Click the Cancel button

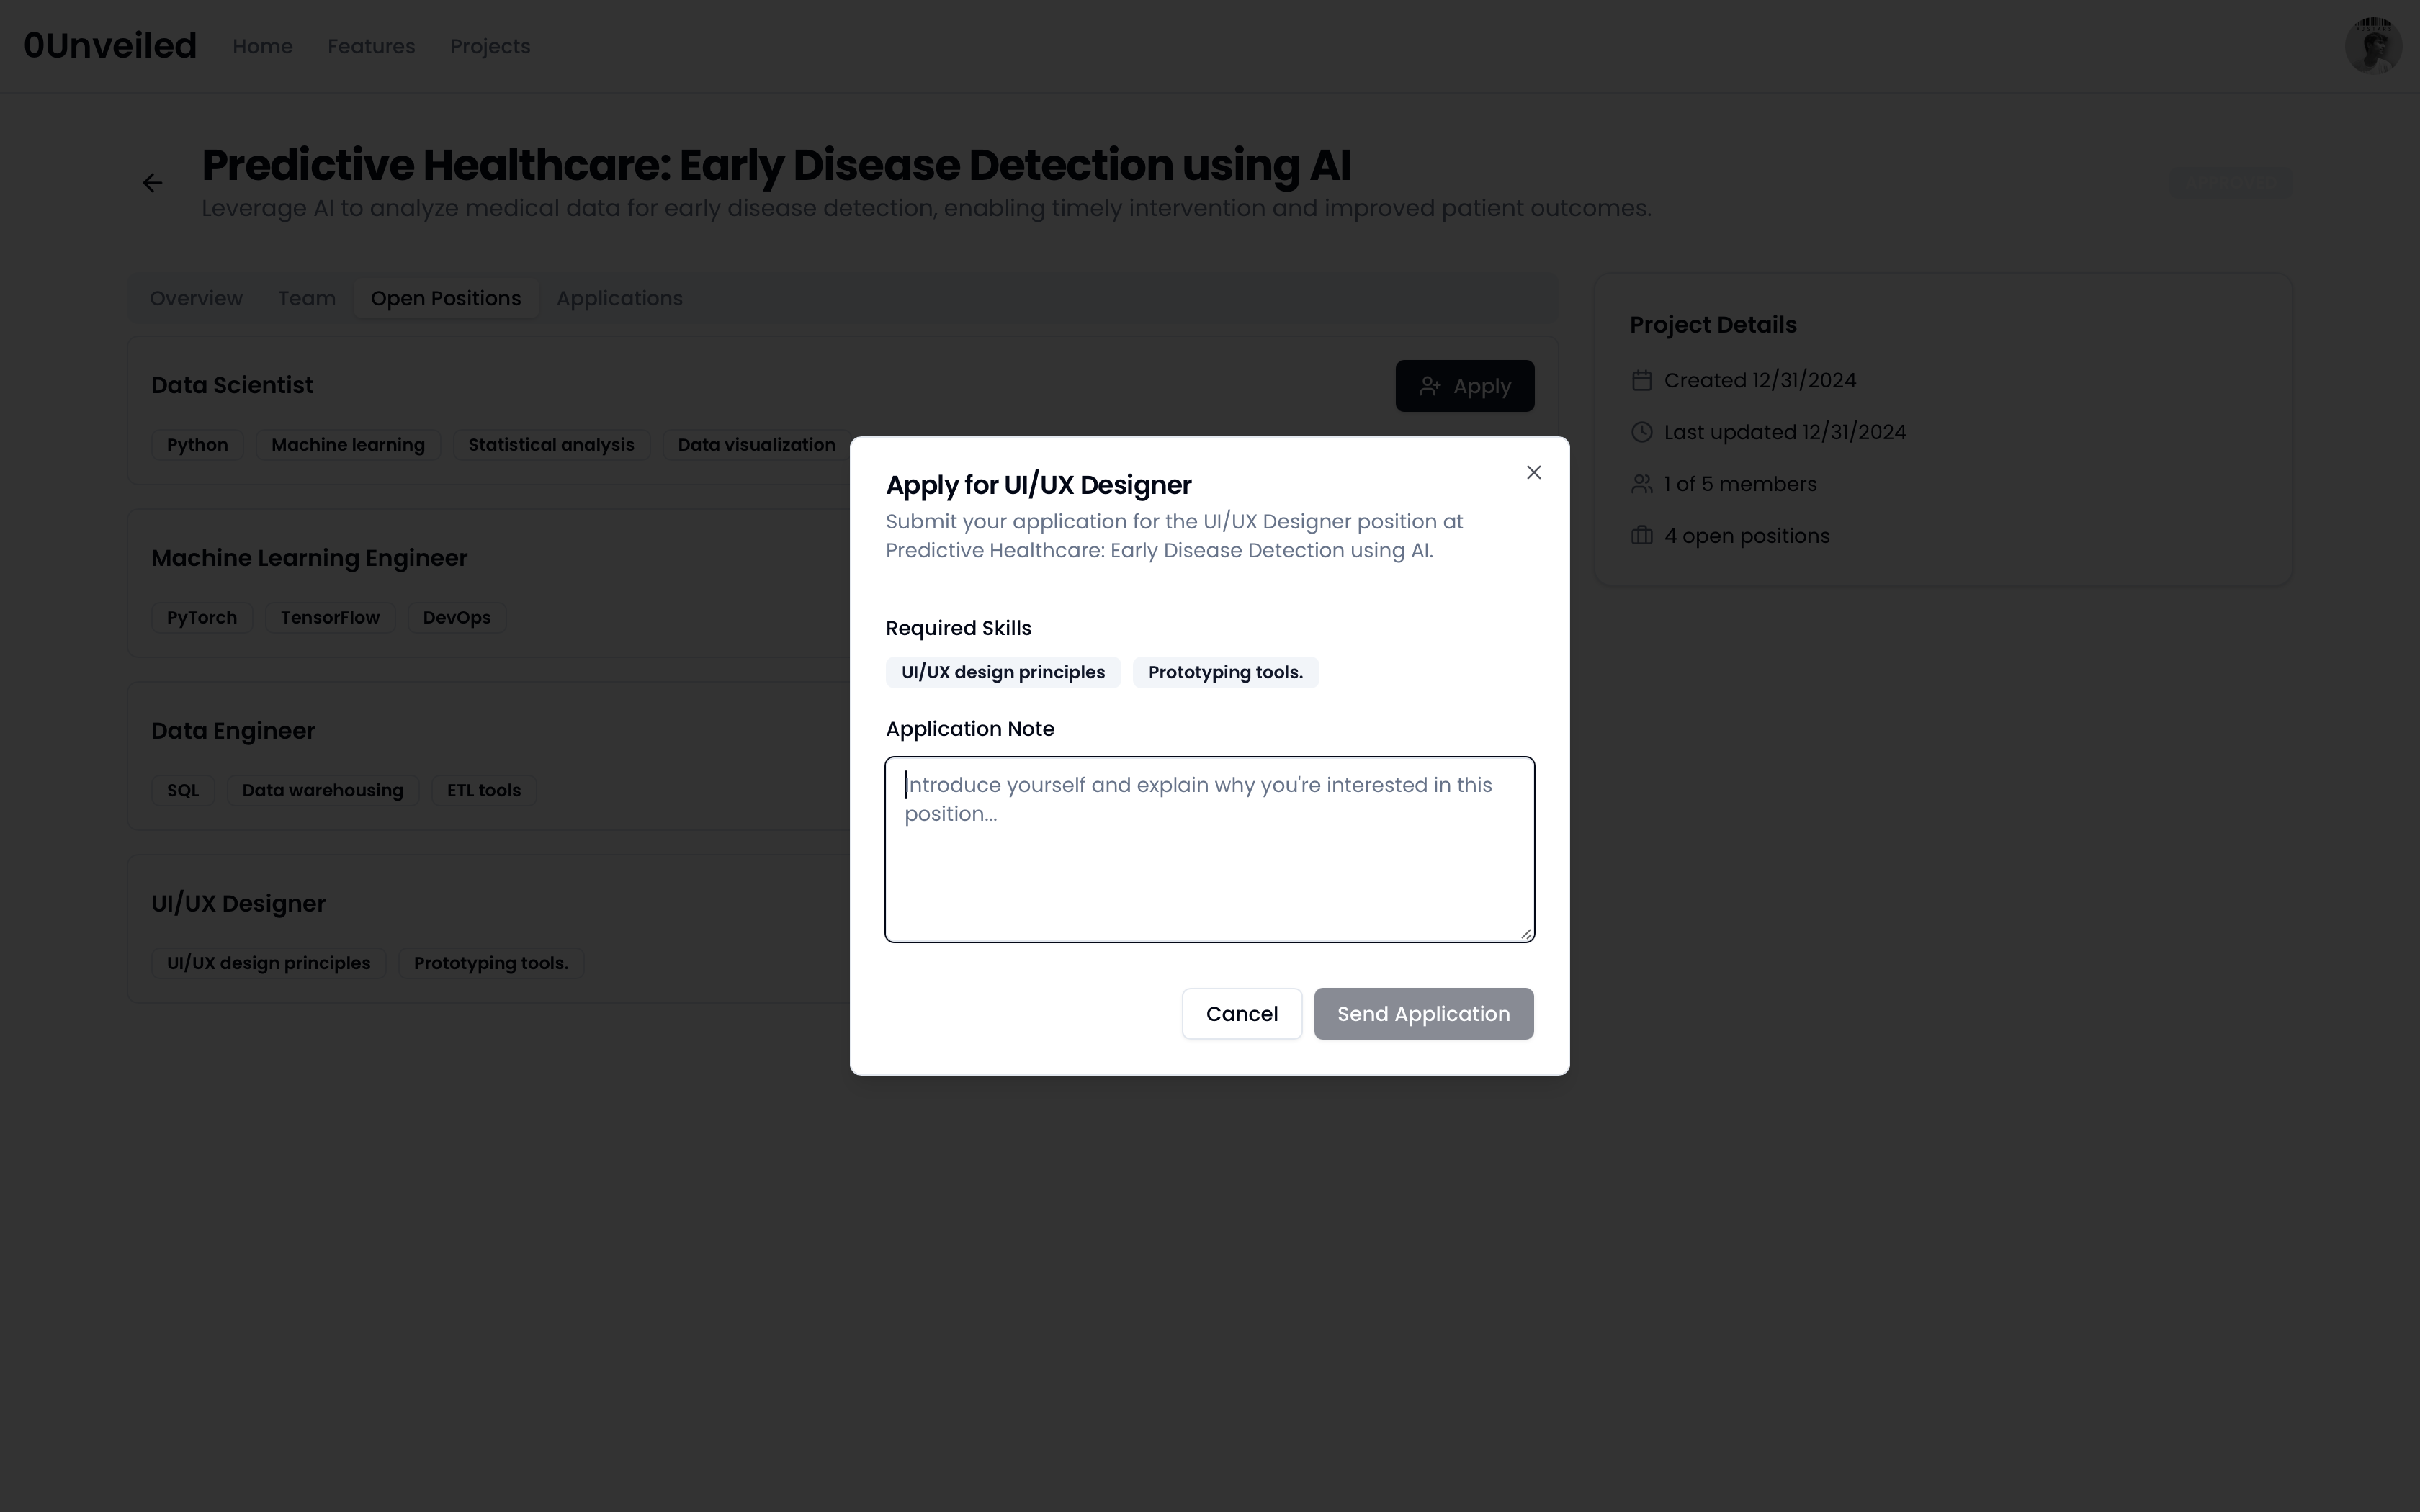[1241, 1013]
